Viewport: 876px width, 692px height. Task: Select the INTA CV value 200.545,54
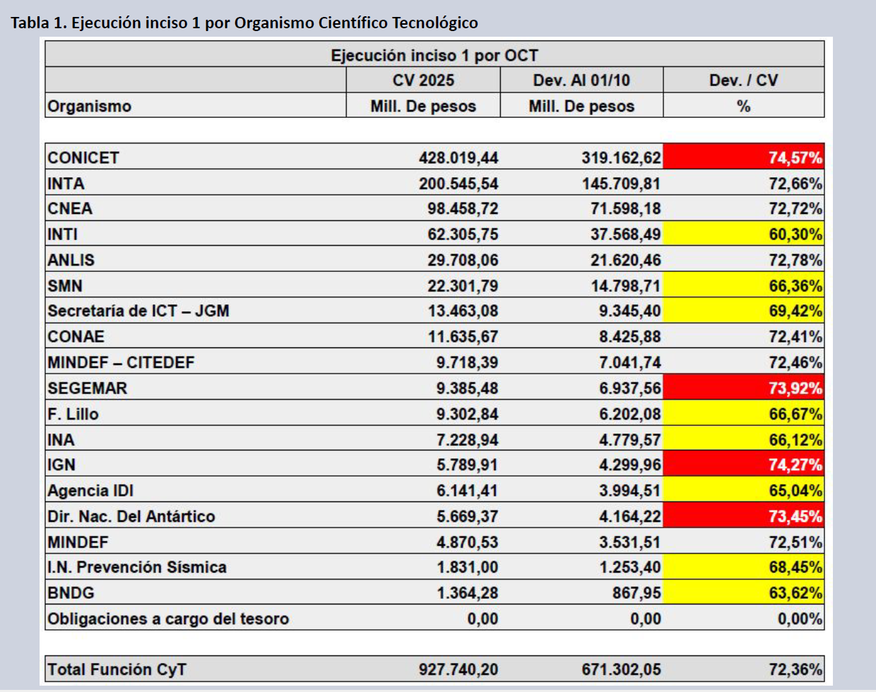(x=458, y=184)
